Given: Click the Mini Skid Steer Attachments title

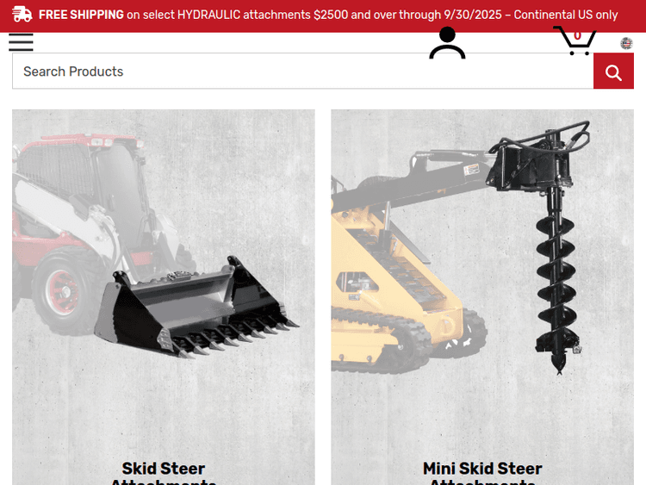Looking at the screenshot, I should tap(482, 473).
